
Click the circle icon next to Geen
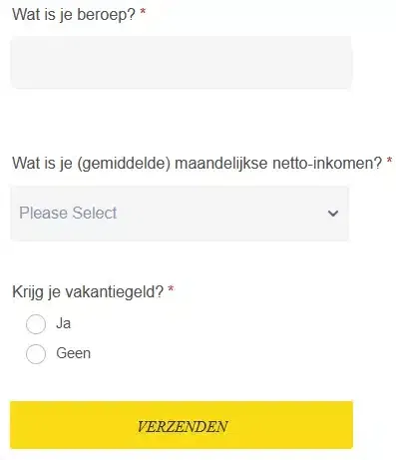coord(36,354)
